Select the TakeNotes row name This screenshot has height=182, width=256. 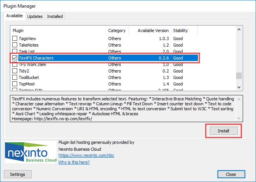click(x=29, y=45)
